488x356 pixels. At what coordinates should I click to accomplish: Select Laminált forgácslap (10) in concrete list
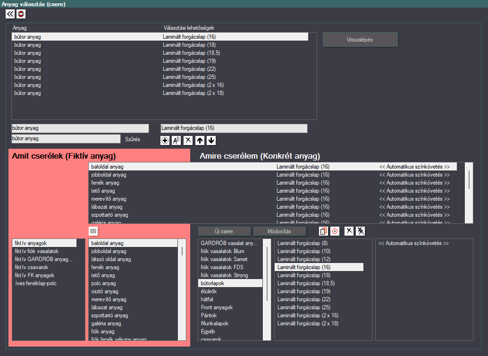click(x=319, y=251)
